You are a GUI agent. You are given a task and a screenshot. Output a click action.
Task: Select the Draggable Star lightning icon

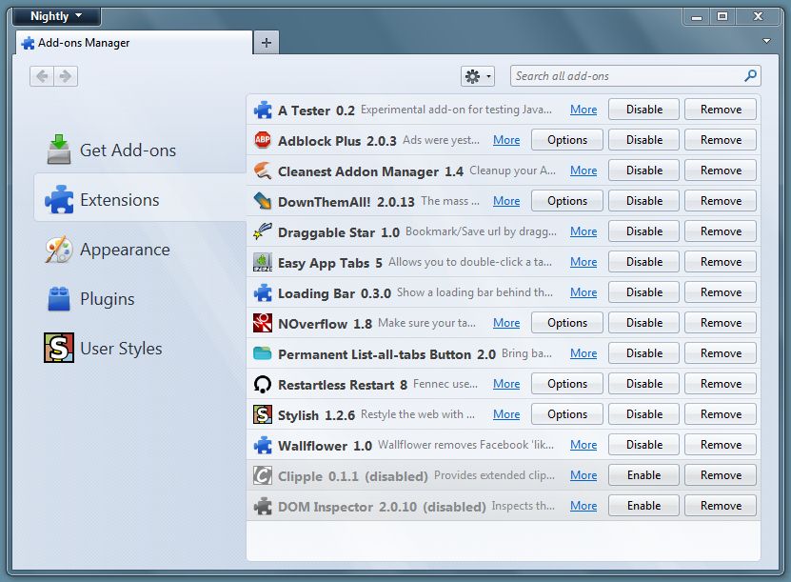(x=260, y=231)
